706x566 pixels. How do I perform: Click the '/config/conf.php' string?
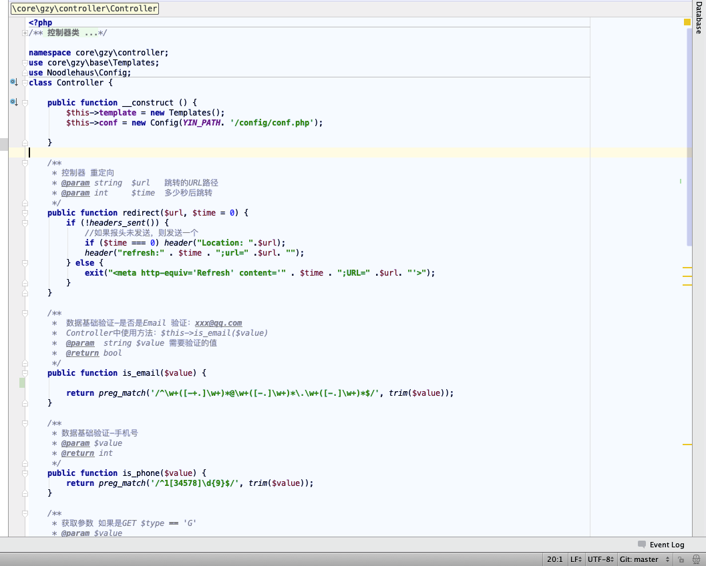[272, 122]
